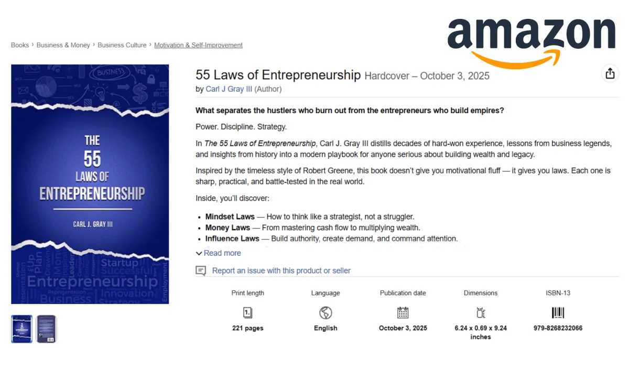Go to Business & Money breadcrumb
629x367 pixels.
[x=63, y=45]
